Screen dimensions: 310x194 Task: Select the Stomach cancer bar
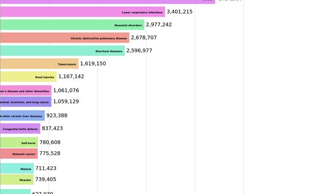coord(18,153)
